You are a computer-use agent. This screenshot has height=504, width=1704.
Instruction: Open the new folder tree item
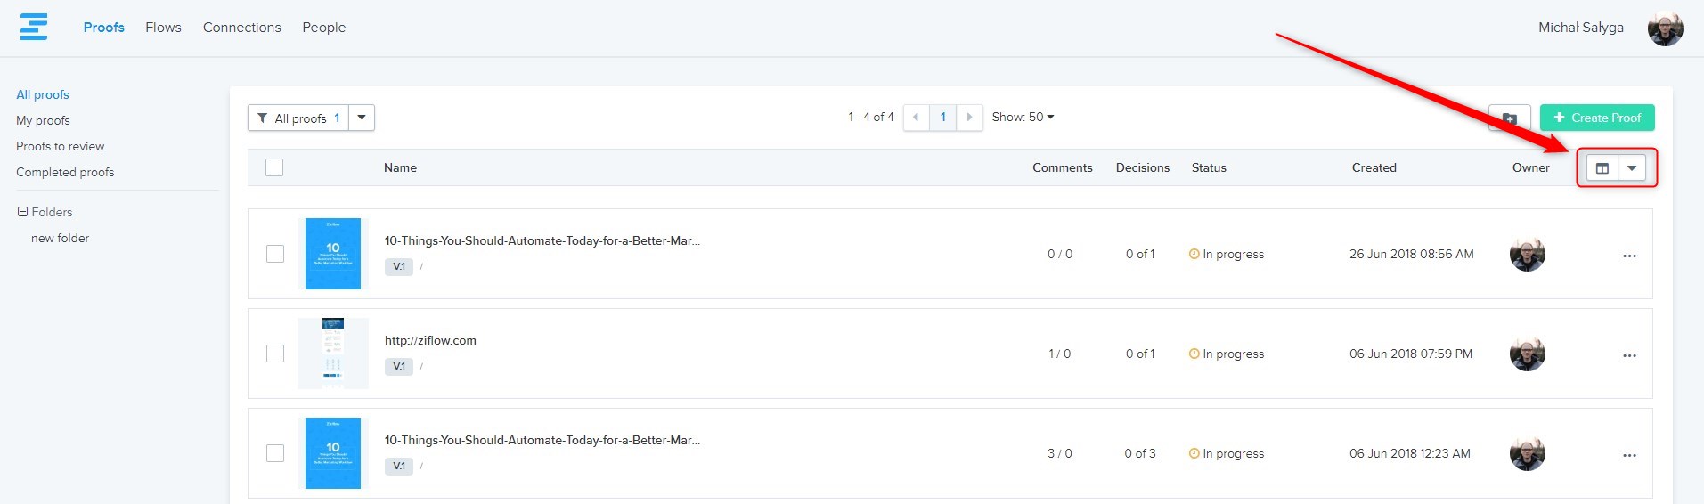coord(60,238)
